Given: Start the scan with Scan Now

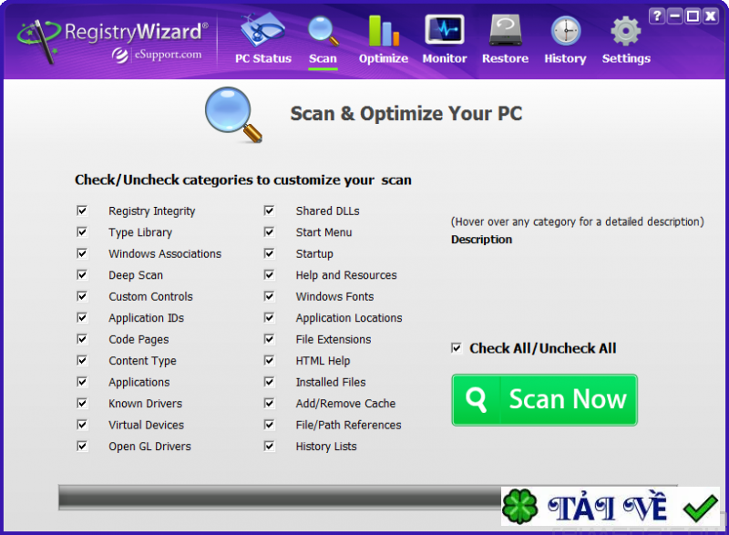Looking at the screenshot, I should tap(544, 400).
